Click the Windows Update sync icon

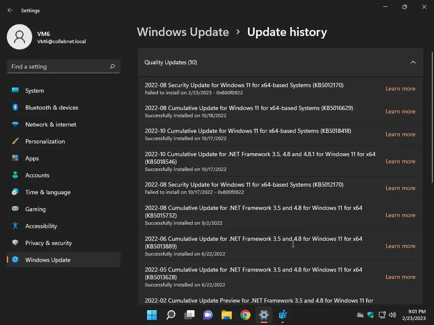(x=15, y=259)
